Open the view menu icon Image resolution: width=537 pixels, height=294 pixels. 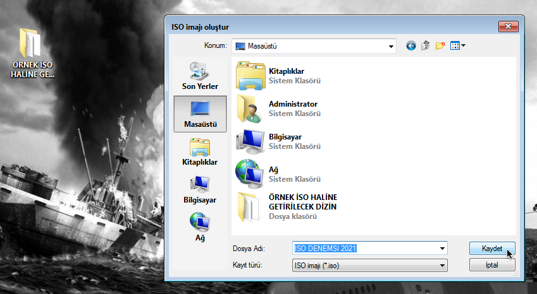457,45
